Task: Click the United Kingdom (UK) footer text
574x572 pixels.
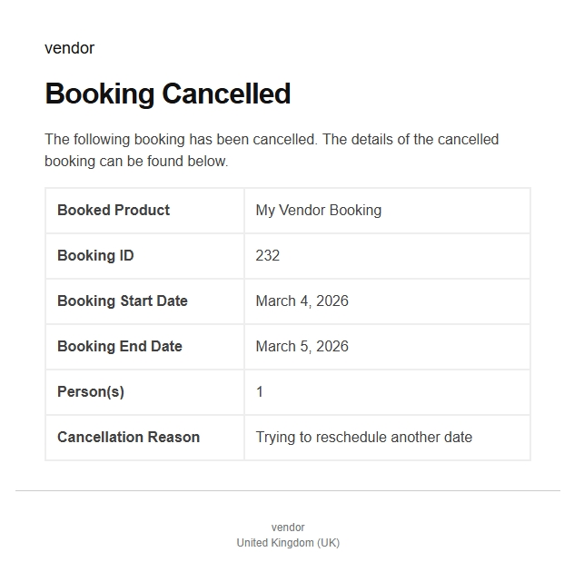Action: (x=288, y=543)
